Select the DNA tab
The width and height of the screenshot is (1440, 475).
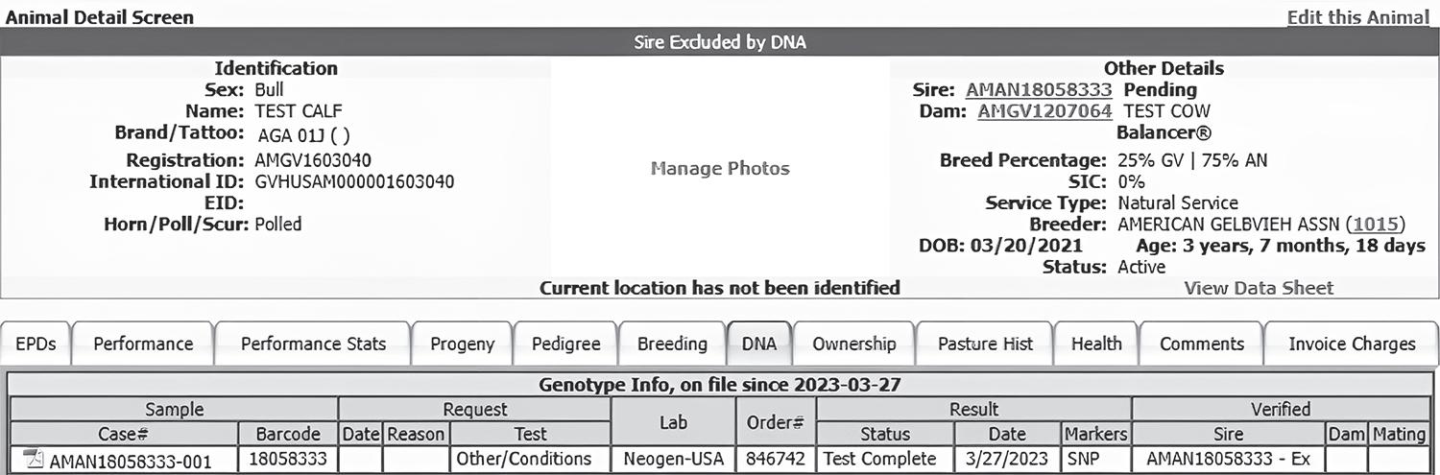pyautogui.click(x=759, y=344)
